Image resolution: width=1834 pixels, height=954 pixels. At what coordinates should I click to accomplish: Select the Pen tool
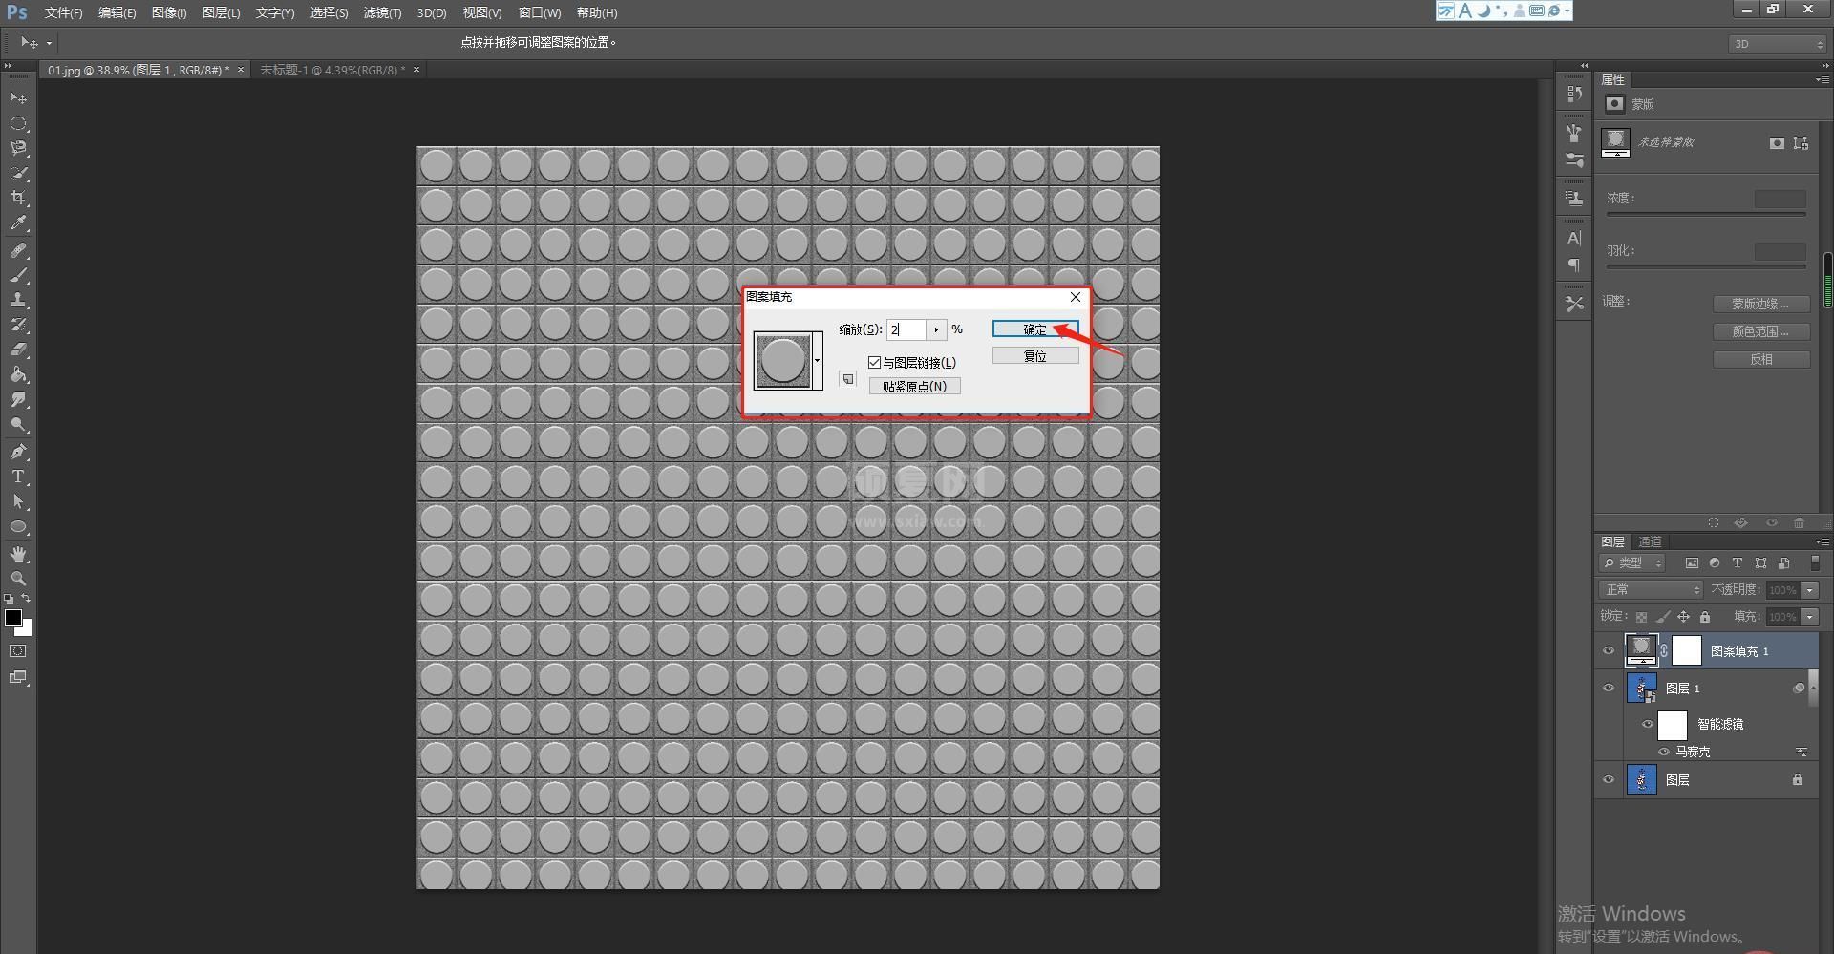(18, 452)
